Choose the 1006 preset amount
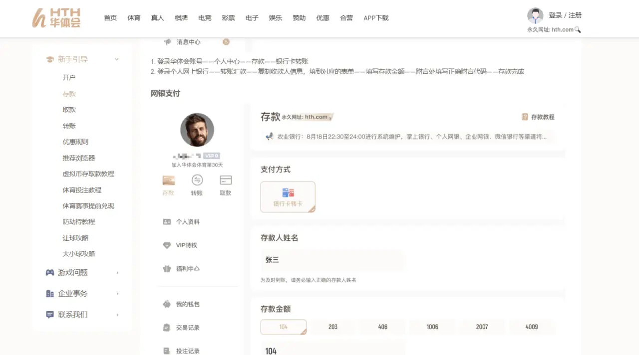Viewport: 639px width, 355px height. [432, 327]
